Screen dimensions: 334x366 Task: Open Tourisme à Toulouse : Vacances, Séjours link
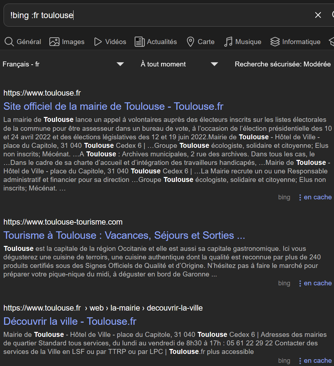pos(124,235)
